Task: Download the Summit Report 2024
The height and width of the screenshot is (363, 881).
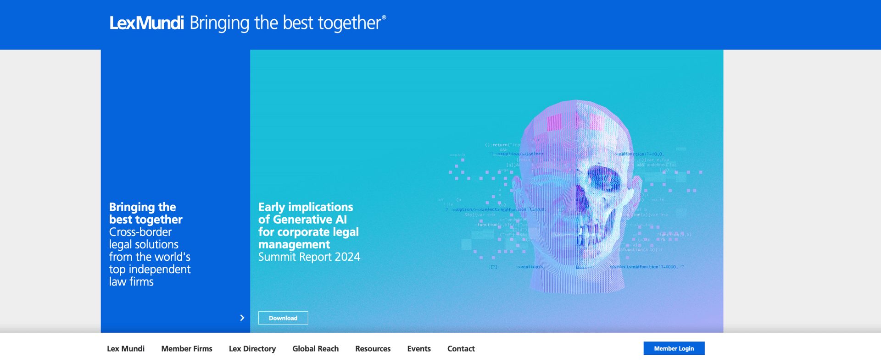Action: (283, 318)
